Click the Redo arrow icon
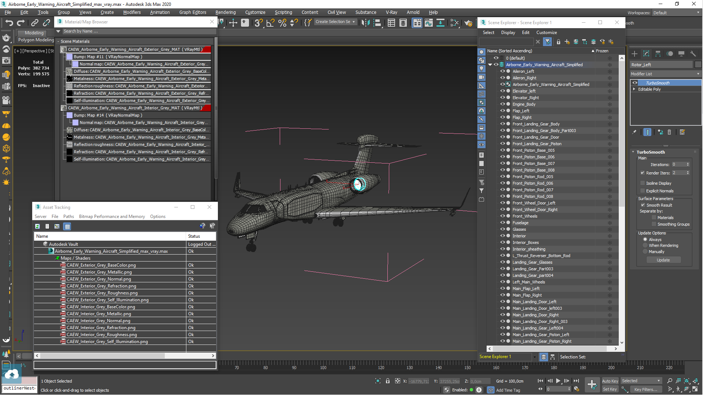 click(x=21, y=23)
